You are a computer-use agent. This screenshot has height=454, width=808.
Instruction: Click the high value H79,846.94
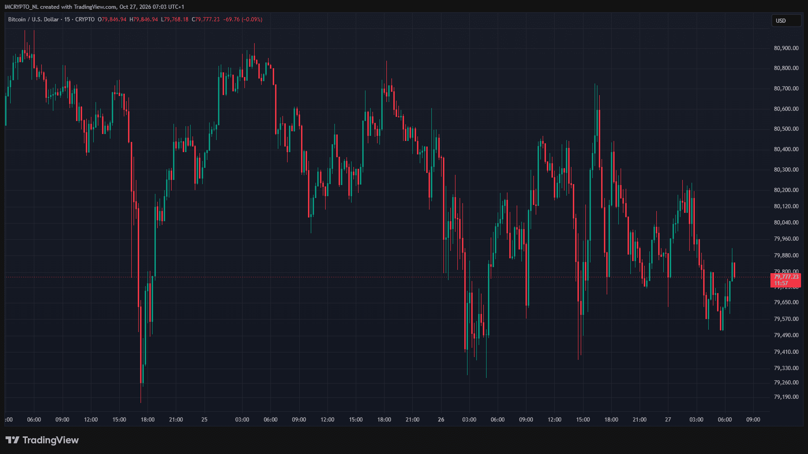tap(144, 19)
